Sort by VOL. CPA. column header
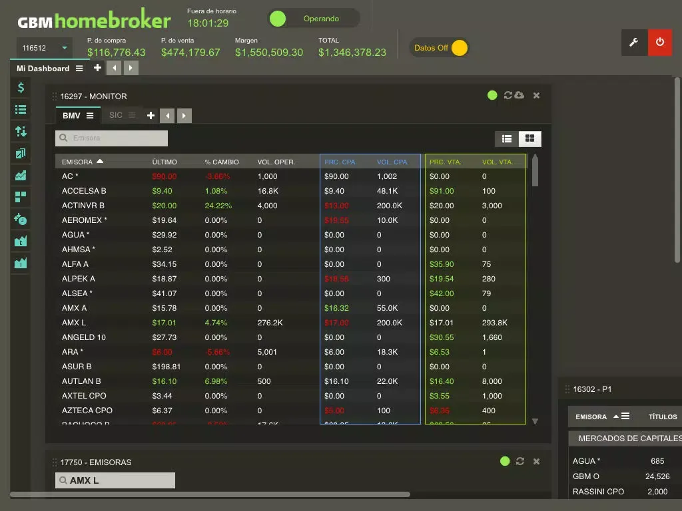 click(393, 162)
